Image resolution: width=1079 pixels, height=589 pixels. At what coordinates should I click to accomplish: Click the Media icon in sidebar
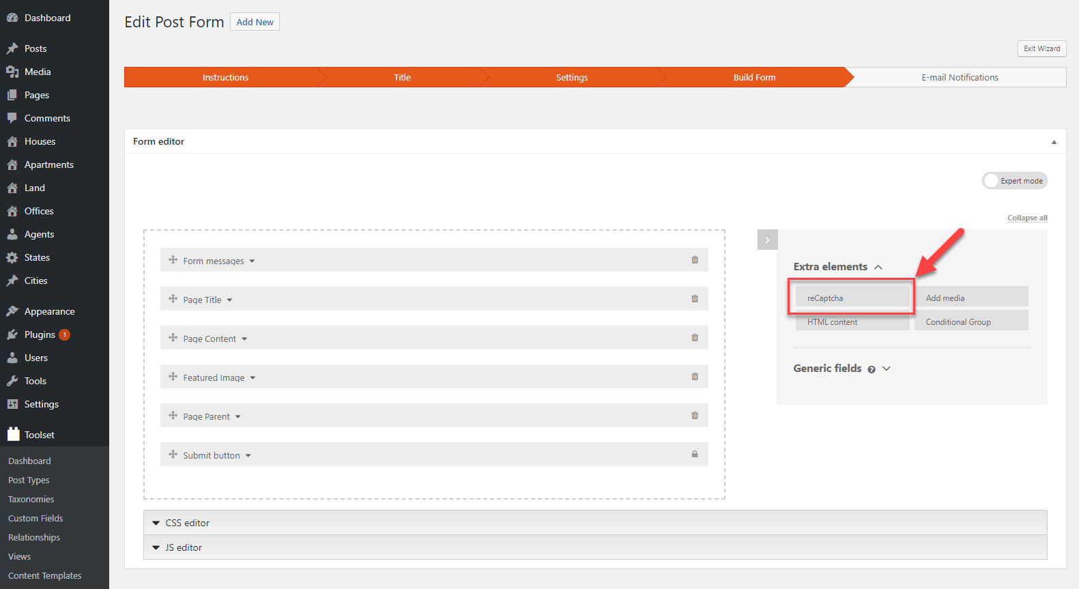pyautogui.click(x=12, y=72)
